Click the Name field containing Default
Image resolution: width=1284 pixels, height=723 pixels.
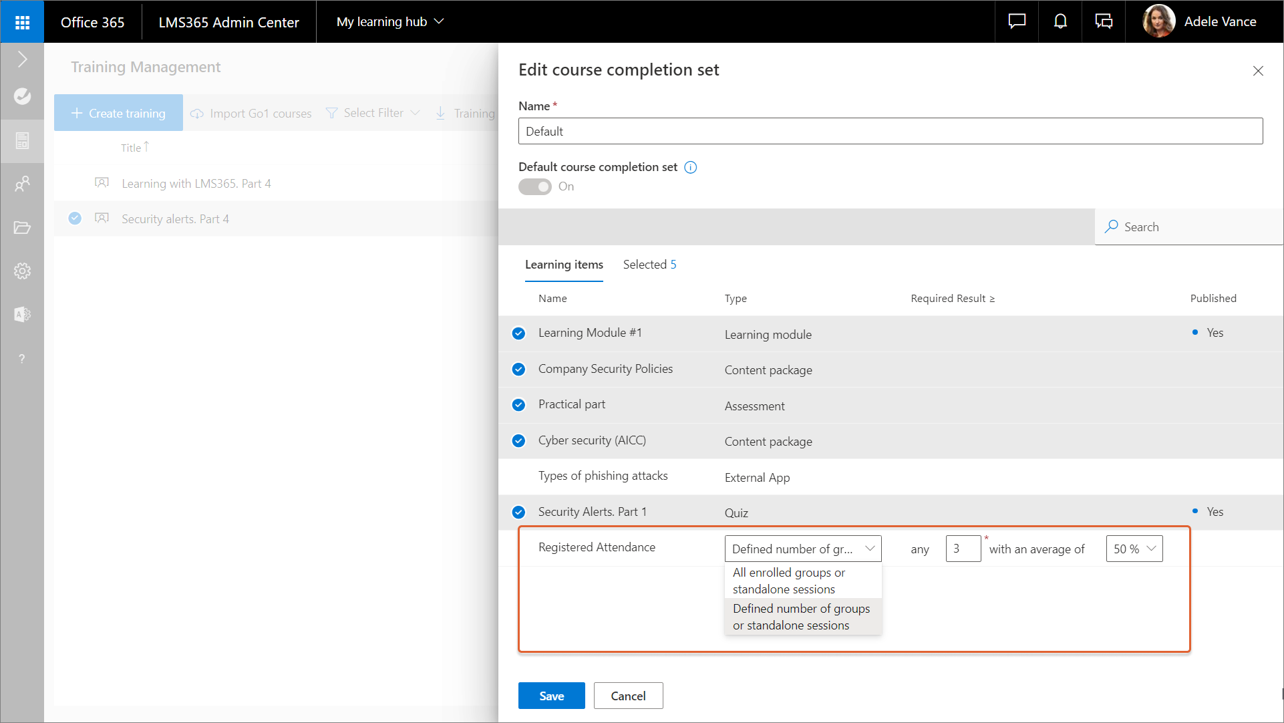(890, 132)
